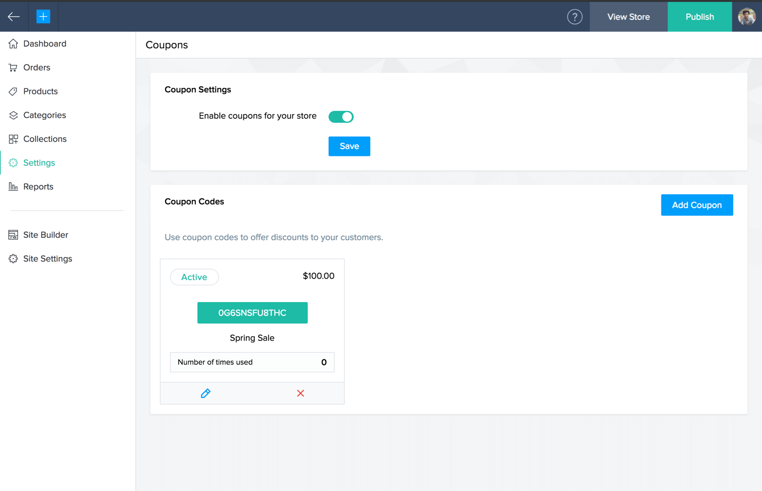This screenshot has height=491, width=762.
Task: Select Settings in the sidebar
Action: [39, 163]
